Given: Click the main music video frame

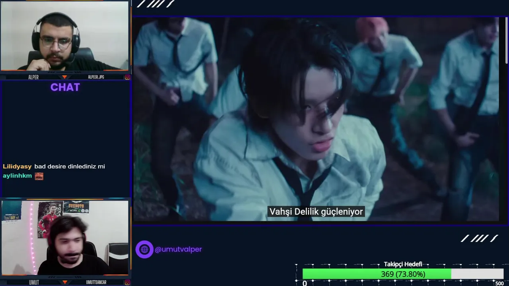Looking at the screenshot, I should pyautogui.click(x=316, y=119).
